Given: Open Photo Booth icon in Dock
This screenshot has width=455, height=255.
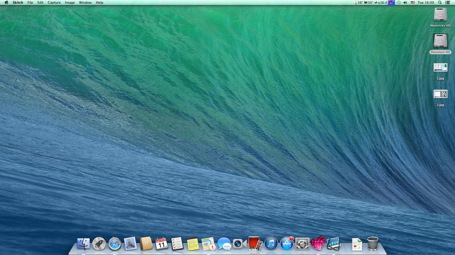Looking at the screenshot, I should tap(255, 244).
